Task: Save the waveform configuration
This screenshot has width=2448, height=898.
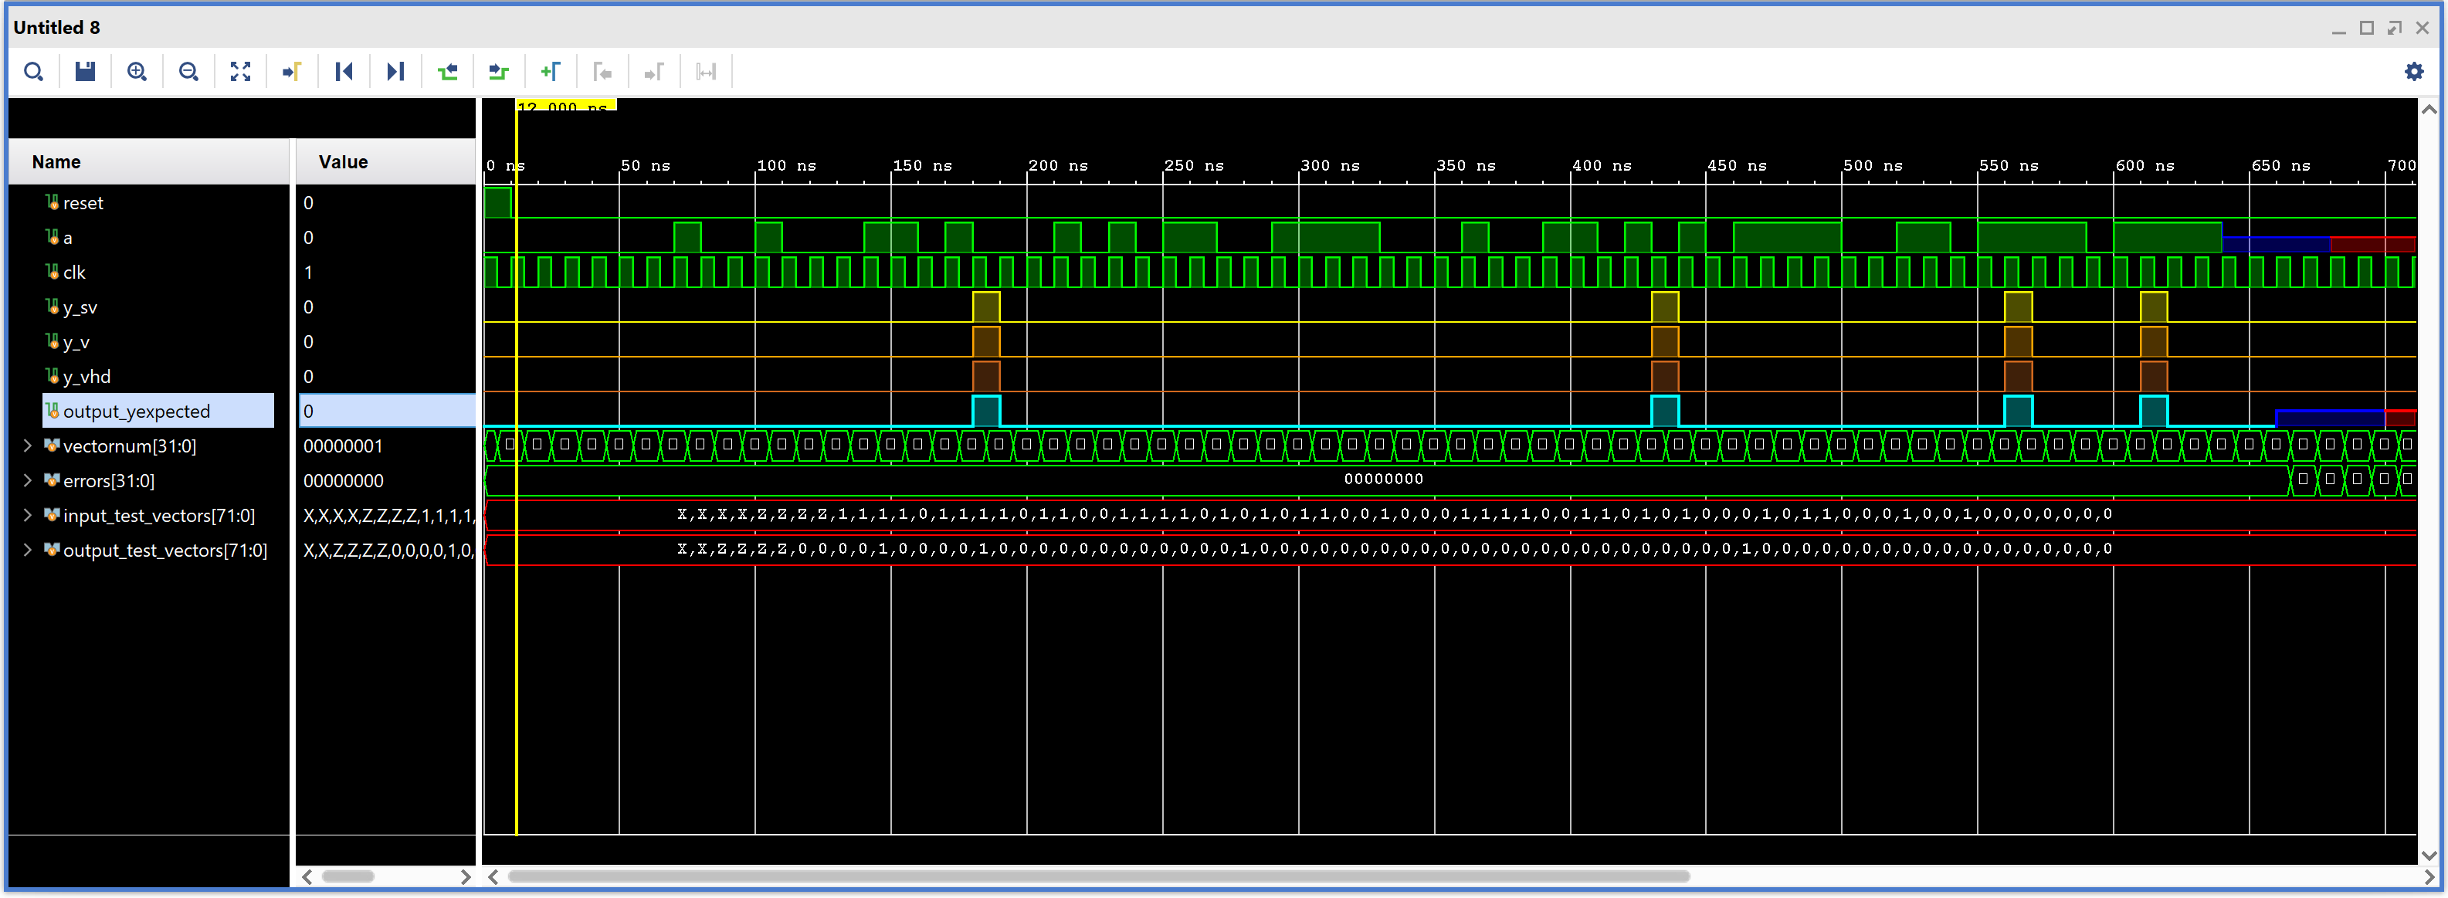Action: coord(85,73)
